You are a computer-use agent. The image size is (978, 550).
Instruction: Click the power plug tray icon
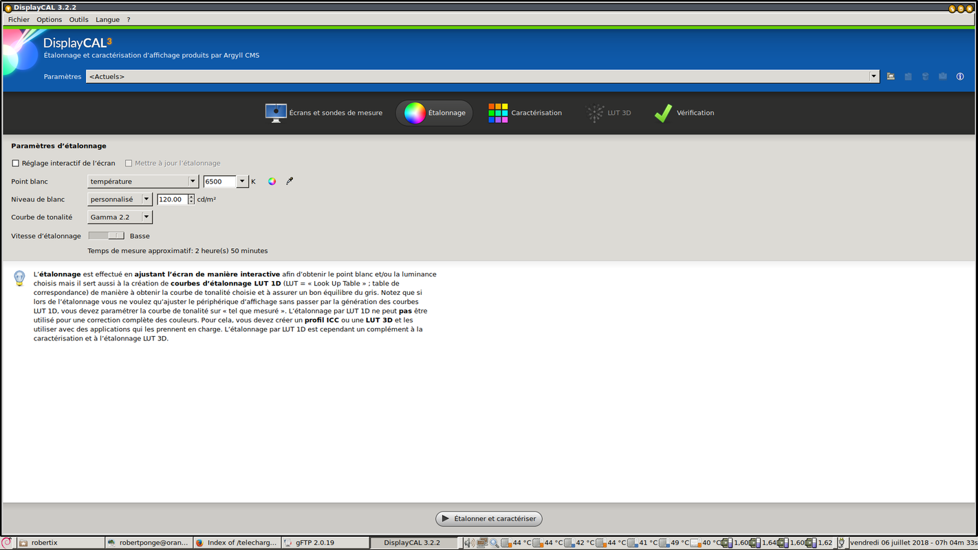pyautogui.click(x=841, y=542)
